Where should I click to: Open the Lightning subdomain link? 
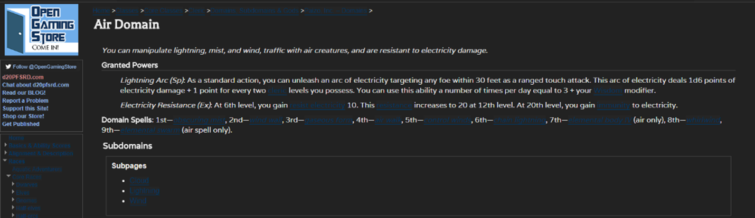(x=144, y=191)
